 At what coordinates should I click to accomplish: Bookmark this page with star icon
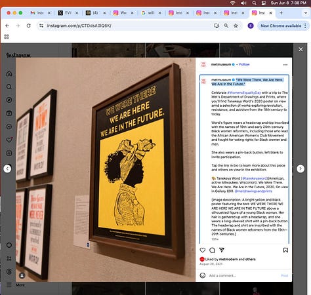[x=236, y=26]
